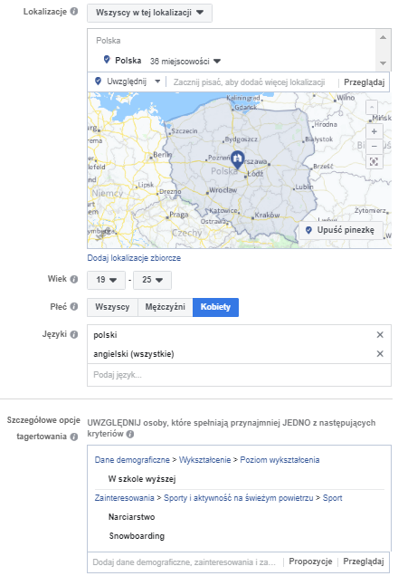Viewport: 398px width, 576px height.
Task: Click the Snowboarding interest item
Action: point(137,536)
